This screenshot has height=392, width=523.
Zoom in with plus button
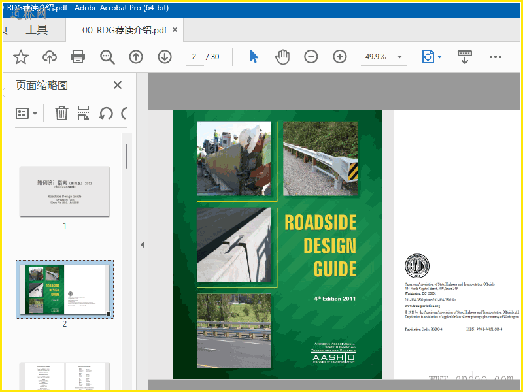340,57
